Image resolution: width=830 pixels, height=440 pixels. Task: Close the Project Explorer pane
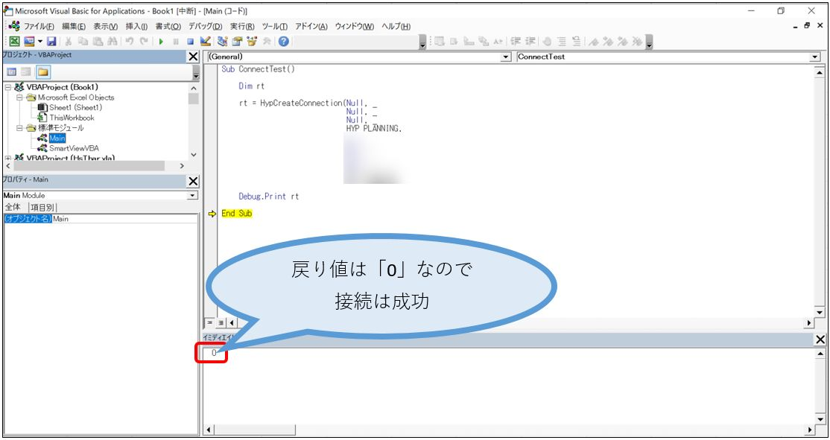click(x=193, y=57)
